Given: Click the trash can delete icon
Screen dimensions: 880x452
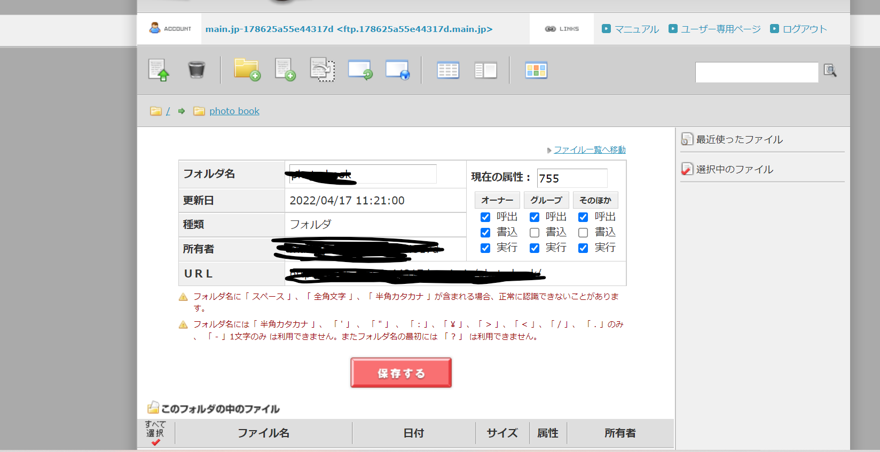Looking at the screenshot, I should click(x=197, y=70).
